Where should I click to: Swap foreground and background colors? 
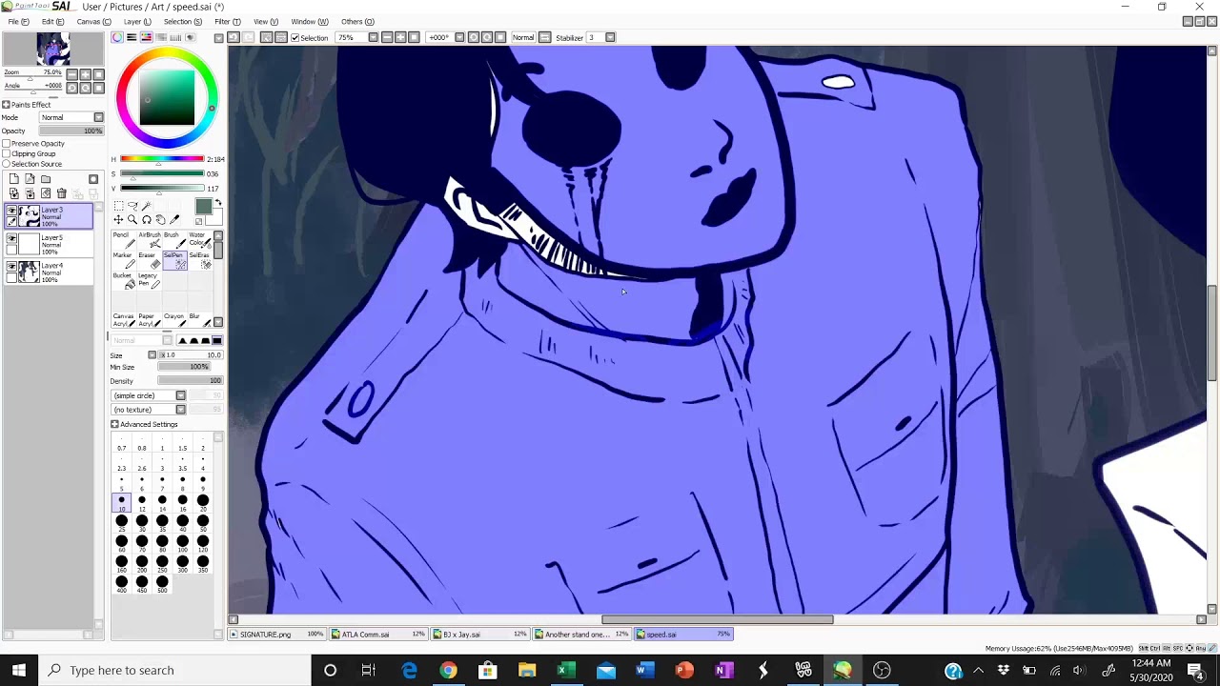[x=218, y=202]
